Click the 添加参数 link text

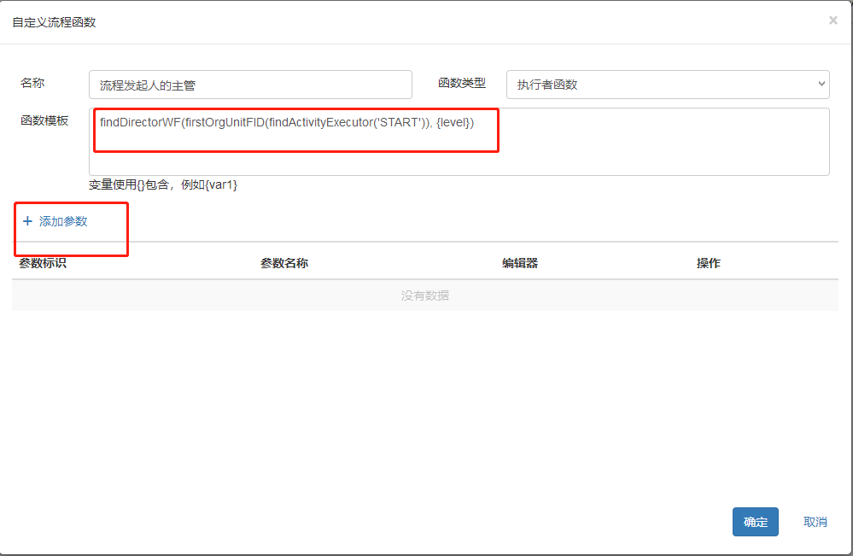click(x=63, y=221)
